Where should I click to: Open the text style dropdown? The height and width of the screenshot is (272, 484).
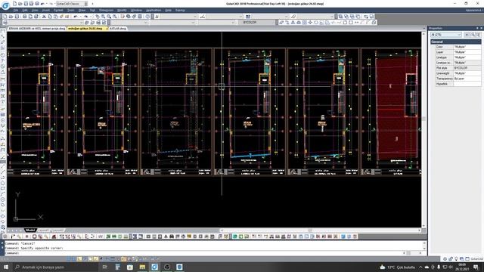click(x=178, y=17)
